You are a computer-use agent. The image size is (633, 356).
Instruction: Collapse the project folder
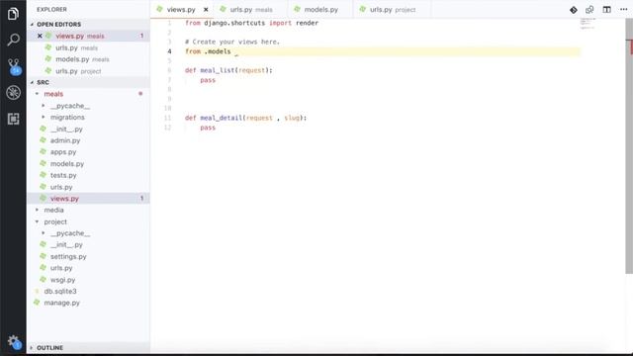[x=55, y=222]
